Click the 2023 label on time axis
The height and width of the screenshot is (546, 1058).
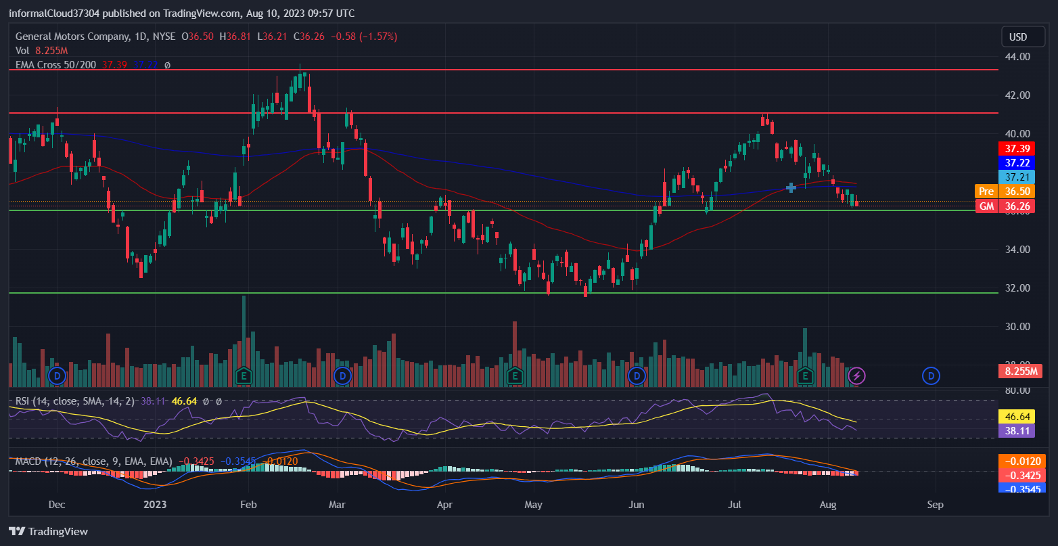click(155, 505)
